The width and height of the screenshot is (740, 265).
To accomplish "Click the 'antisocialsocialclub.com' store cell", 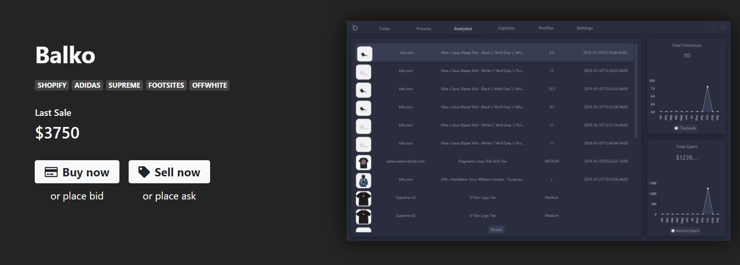I will click(x=405, y=161).
